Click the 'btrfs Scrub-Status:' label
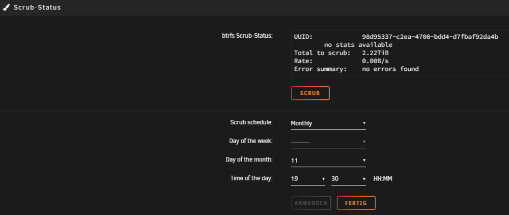Screen dimensions: 509x215 pyautogui.click(x=247, y=36)
